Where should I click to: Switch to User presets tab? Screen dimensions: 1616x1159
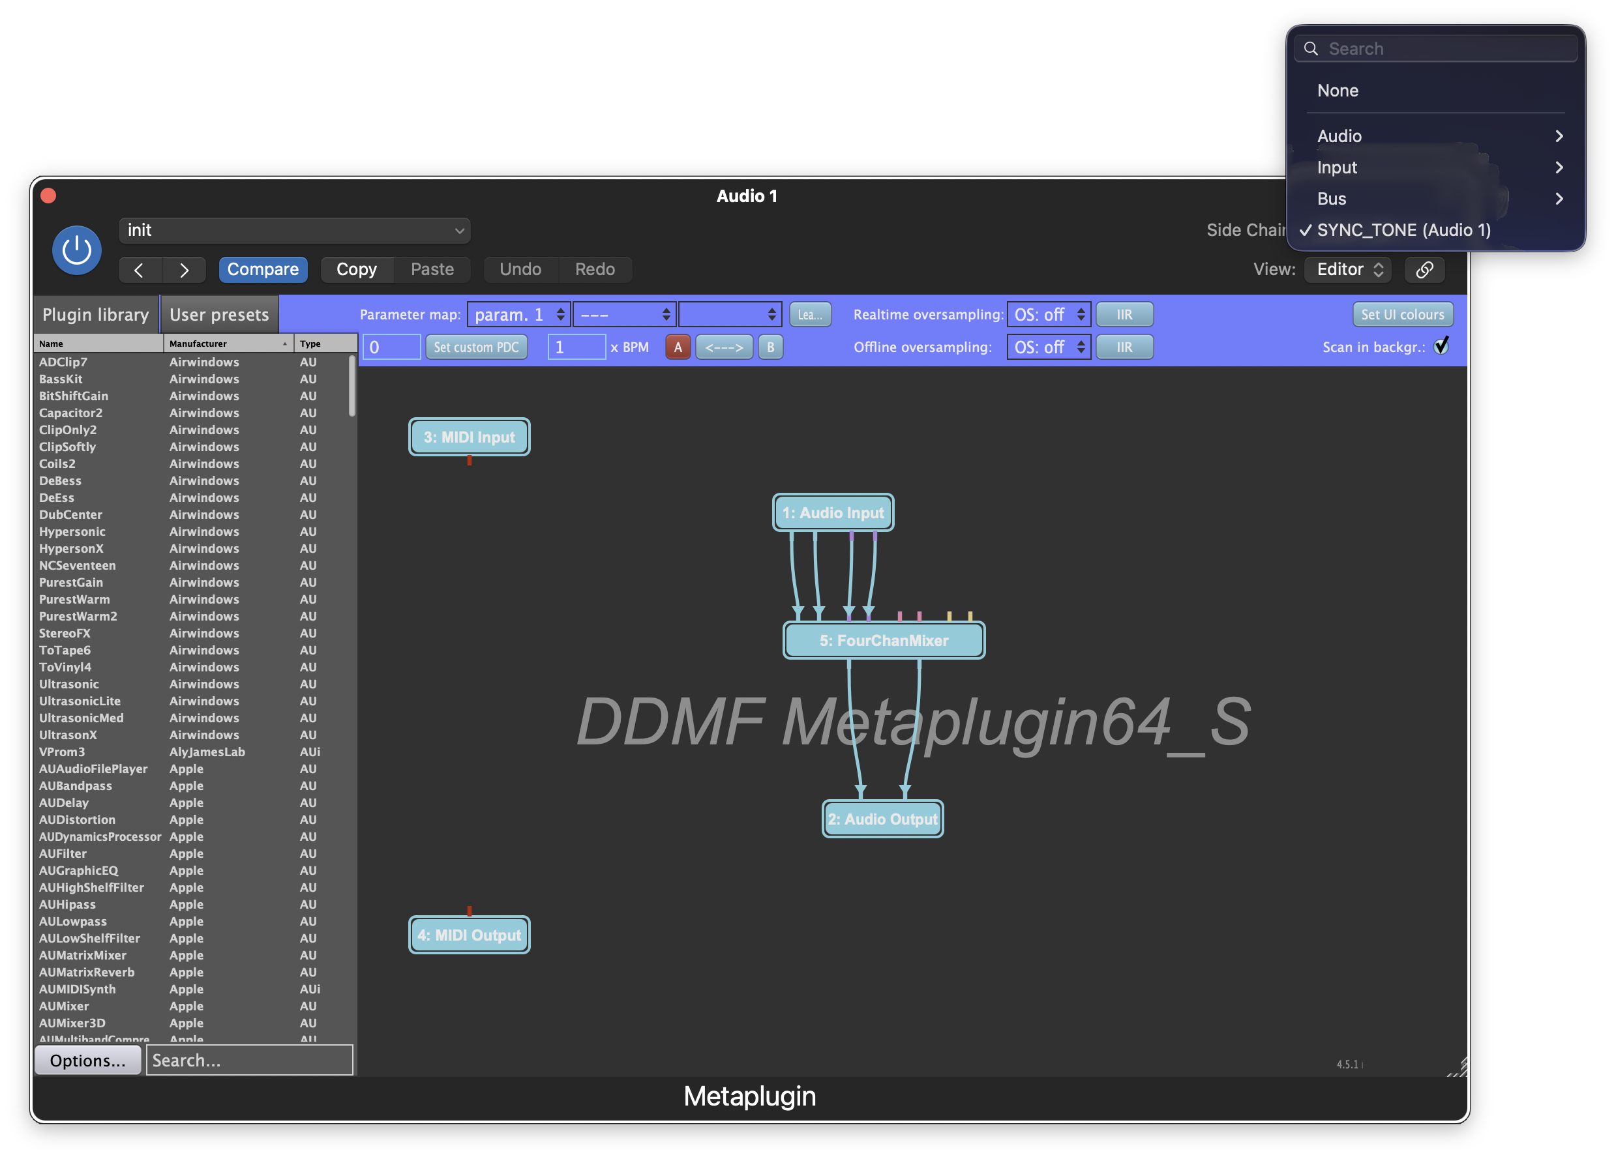tap(218, 314)
